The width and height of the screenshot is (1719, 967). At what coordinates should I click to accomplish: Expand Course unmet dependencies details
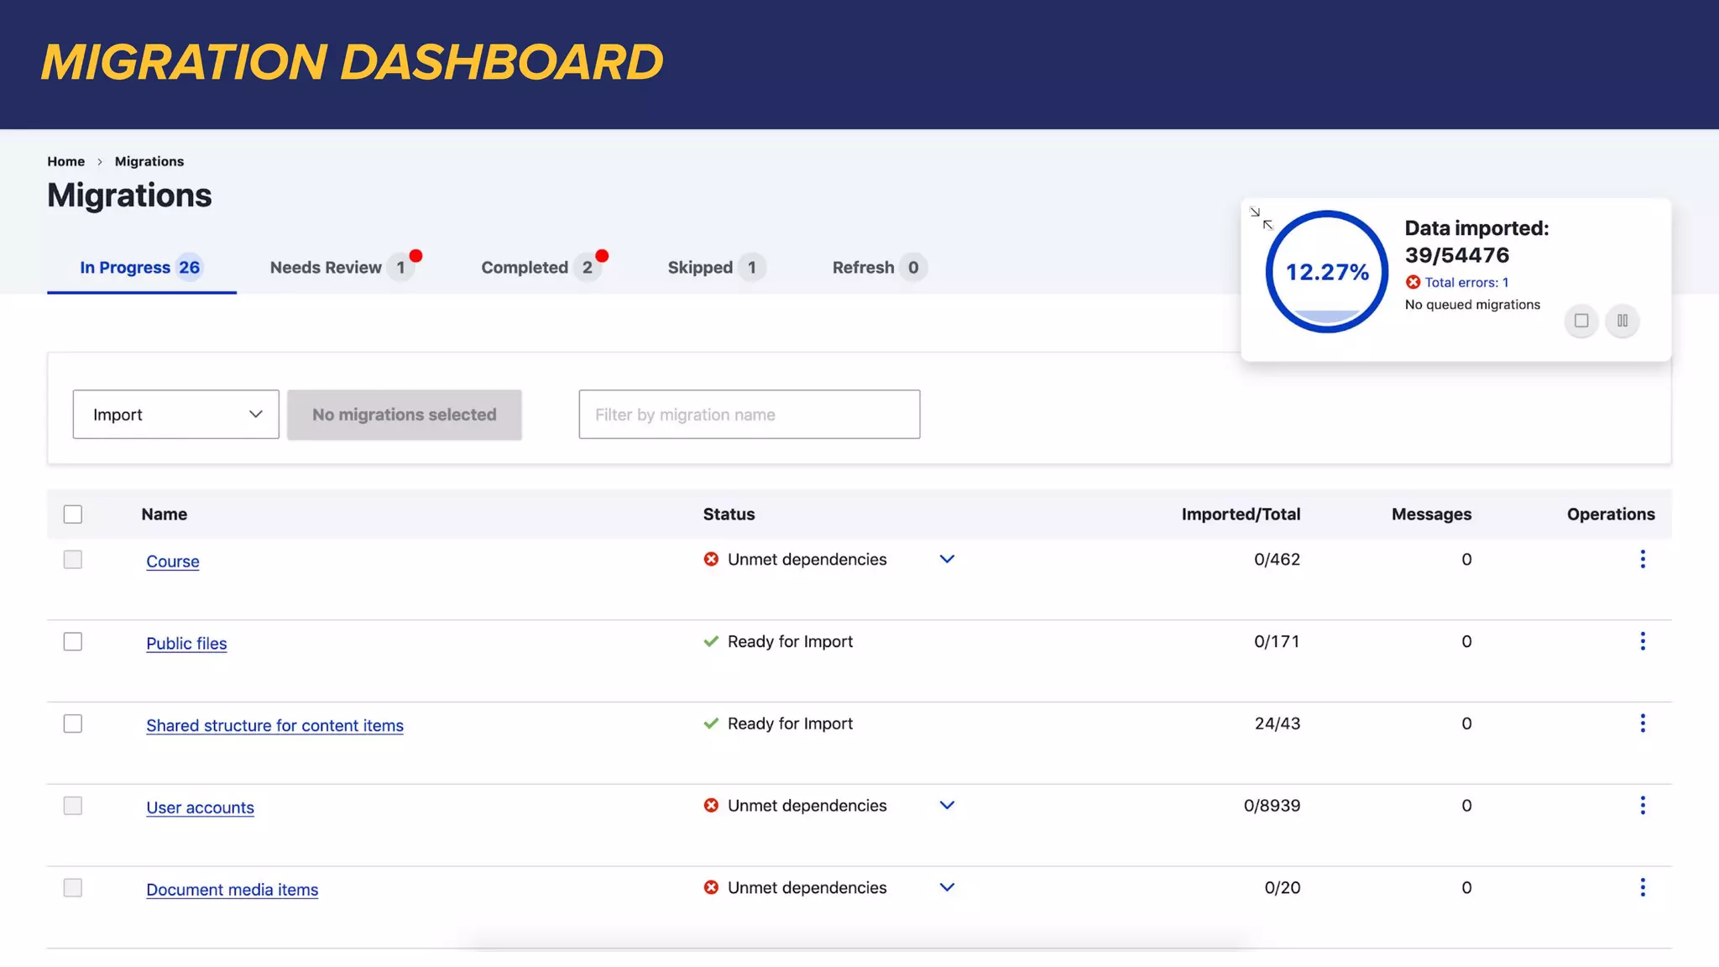pos(947,559)
